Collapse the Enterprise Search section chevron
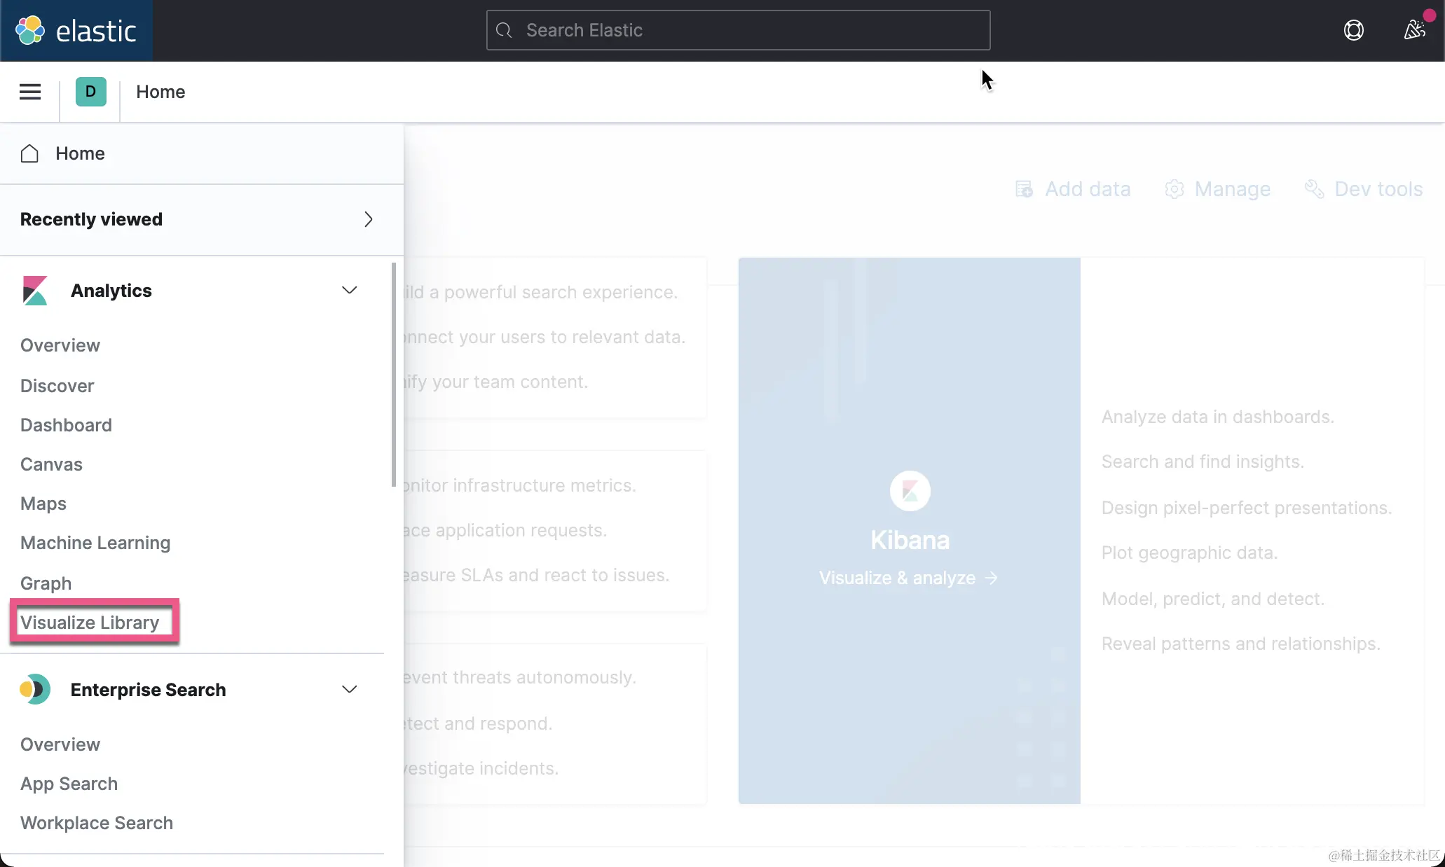The width and height of the screenshot is (1445, 867). [349, 689]
